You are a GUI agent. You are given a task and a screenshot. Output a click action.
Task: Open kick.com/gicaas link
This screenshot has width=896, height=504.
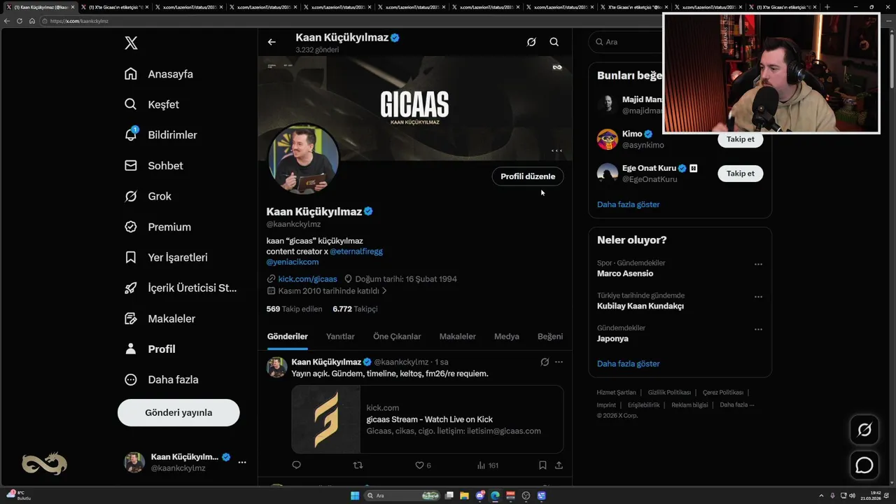[307, 279]
